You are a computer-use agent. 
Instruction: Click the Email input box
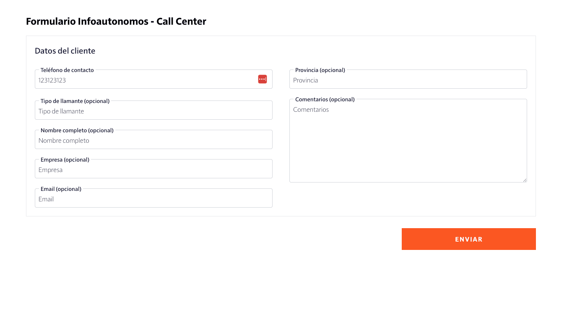click(x=153, y=199)
